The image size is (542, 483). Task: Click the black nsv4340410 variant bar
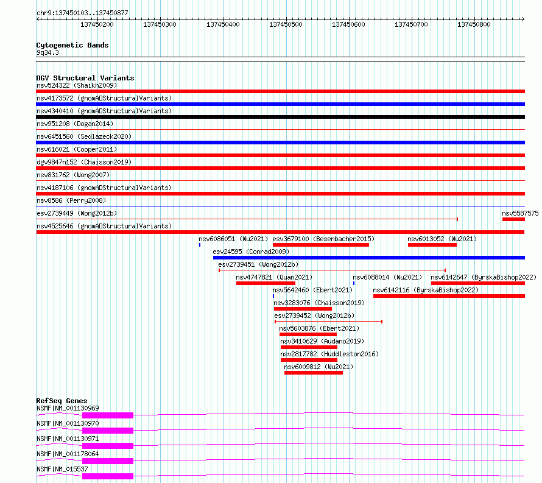click(x=280, y=117)
